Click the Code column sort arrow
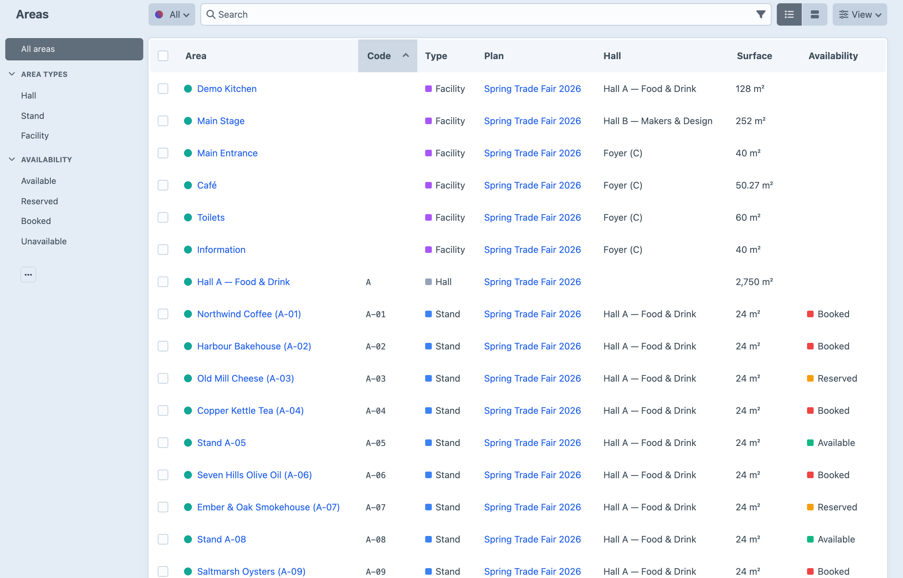Viewport: 903px width, 578px height. pos(405,56)
